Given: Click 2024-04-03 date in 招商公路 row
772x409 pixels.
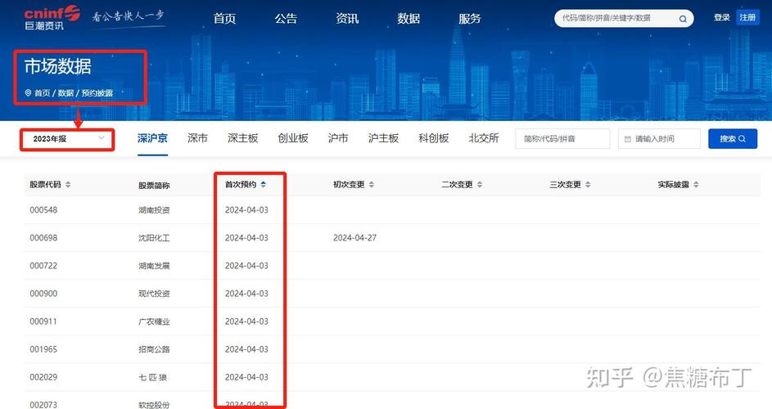Looking at the screenshot, I should pos(246,349).
